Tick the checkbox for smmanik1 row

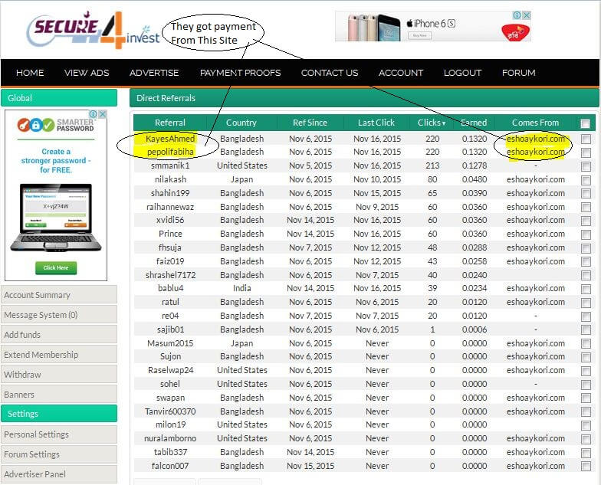[586, 166]
